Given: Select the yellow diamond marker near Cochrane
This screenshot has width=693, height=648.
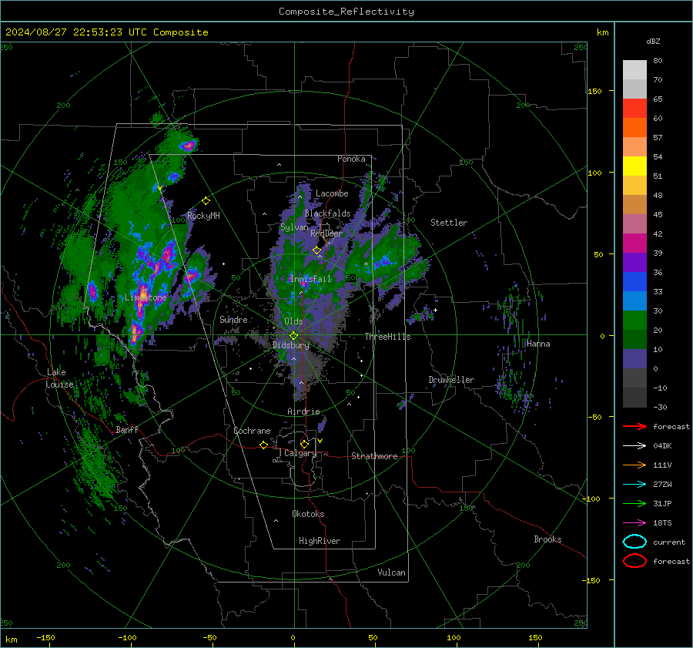Looking at the screenshot, I should pos(263,445).
